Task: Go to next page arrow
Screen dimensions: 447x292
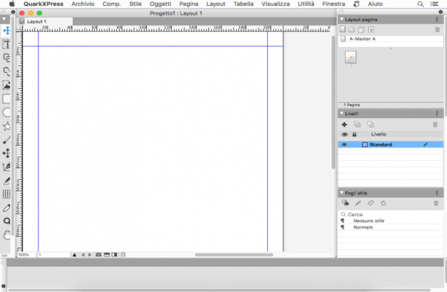Action: tap(90, 255)
